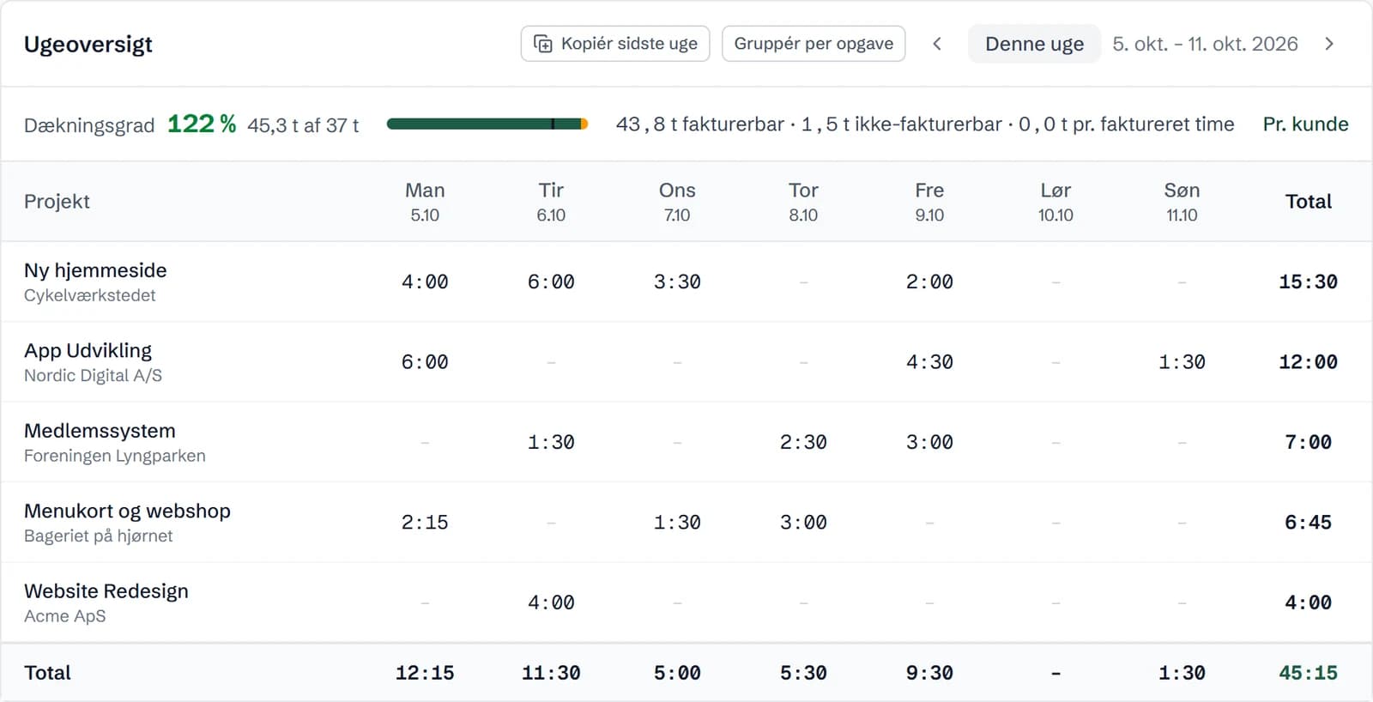Click the Fre 9.10 column header
Viewport: 1373px width, 702px height.
929,202
